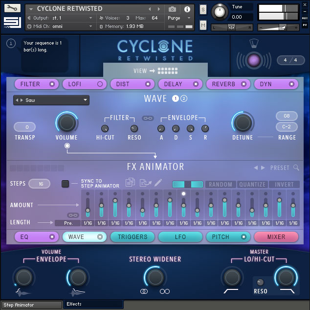Click the first step amount slider
This screenshot has width=310, height=310.
pyautogui.click(x=88, y=205)
